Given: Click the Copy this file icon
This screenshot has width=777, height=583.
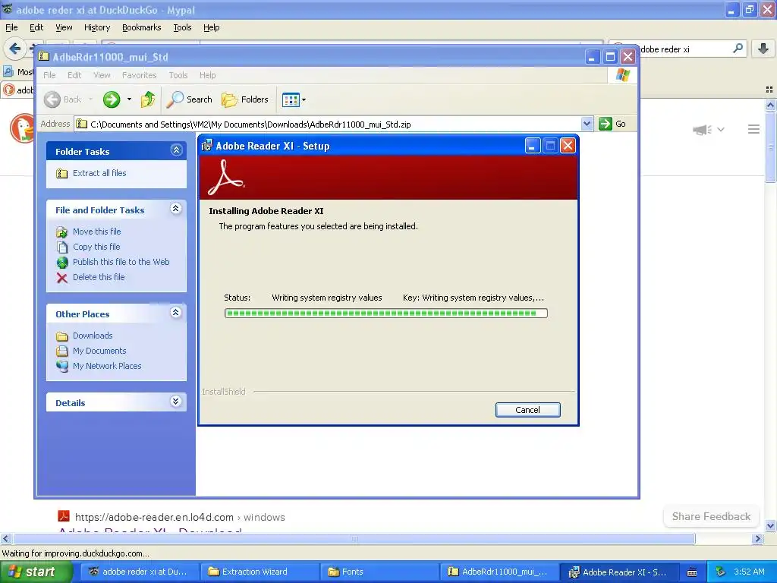Looking at the screenshot, I should (62, 247).
